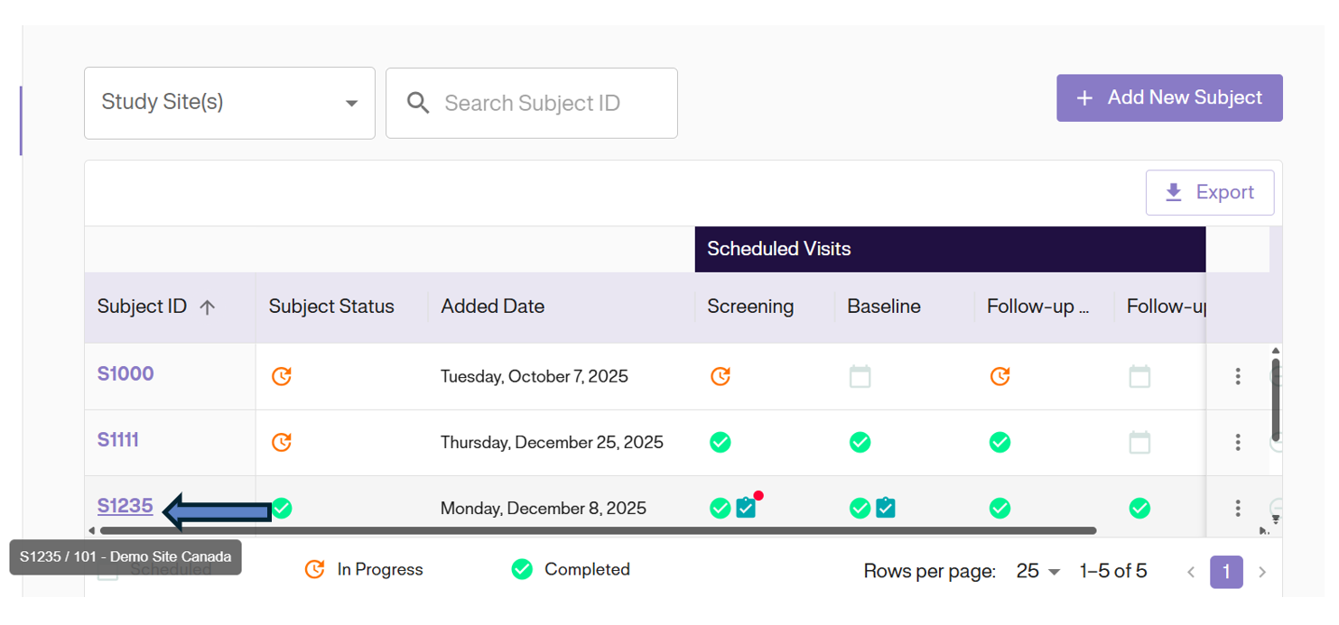This screenshot has width=1339, height=625.
Task: Open subject S1111 link
Action: [x=118, y=440]
